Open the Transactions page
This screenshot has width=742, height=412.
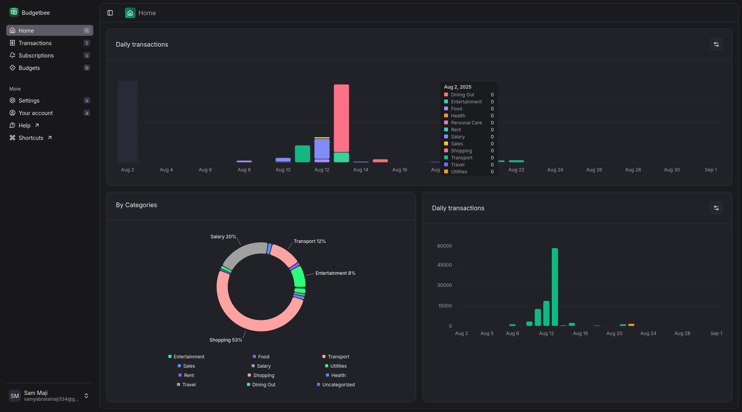coord(35,43)
